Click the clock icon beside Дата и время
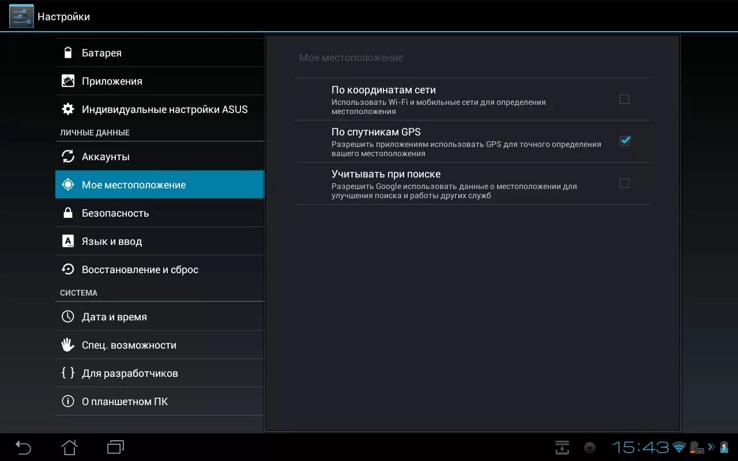Screen dimensions: 738x461 point(68,317)
